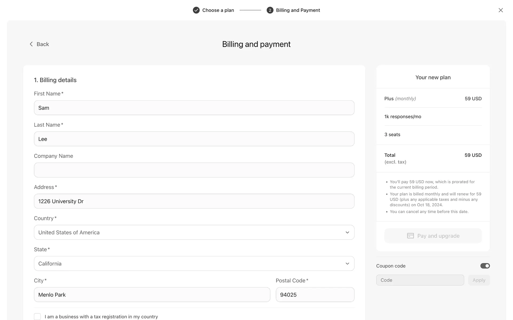Image resolution: width=513 pixels, height=320 pixels.
Task: Open the Country dropdown
Action: (194, 232)
